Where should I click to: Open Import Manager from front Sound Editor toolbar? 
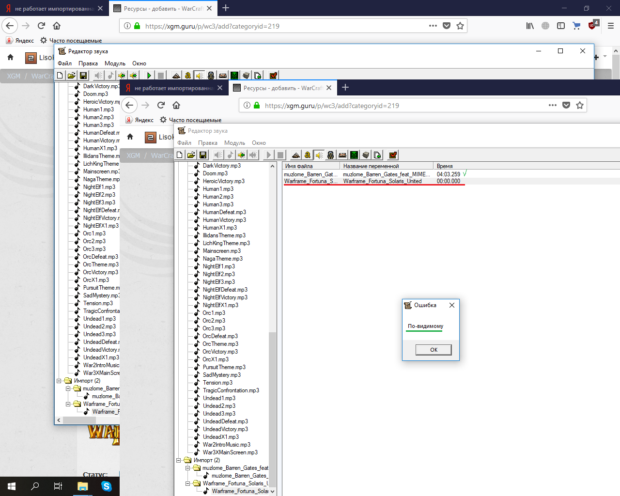[x=377, y=155]
